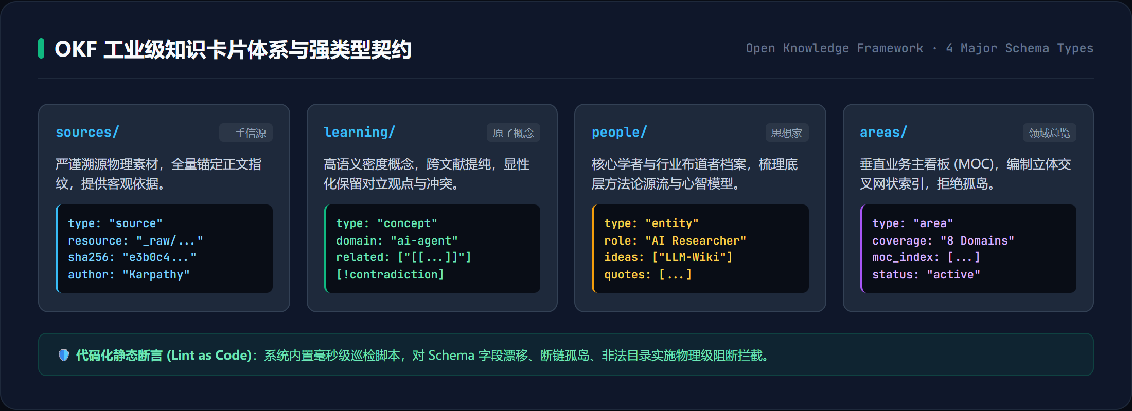Click the line ideas: ["LLM-Wiki"]
This screenshot has width=1132, height=411.
pyautogui.click(x=668, y=257)
